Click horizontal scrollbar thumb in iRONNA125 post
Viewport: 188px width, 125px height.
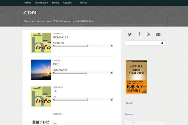pos(71,46)
